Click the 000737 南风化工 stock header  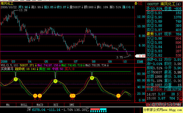164,4
